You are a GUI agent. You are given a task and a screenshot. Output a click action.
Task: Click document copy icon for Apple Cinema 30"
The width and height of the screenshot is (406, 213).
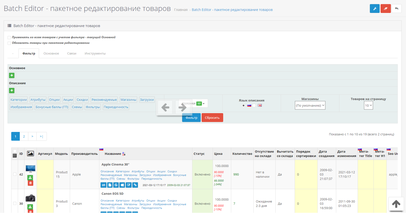(x=110, y=185)
